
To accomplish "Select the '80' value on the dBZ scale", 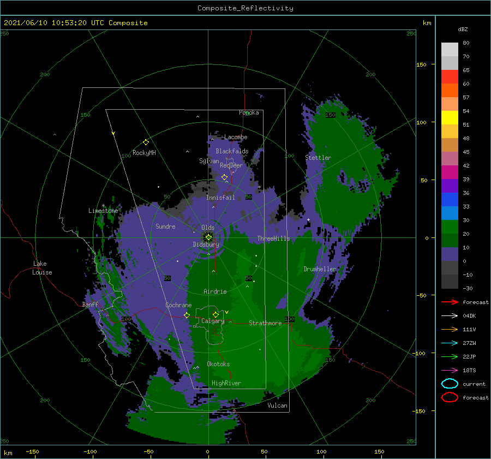I will pyautogui.click(x=466, y=43).
